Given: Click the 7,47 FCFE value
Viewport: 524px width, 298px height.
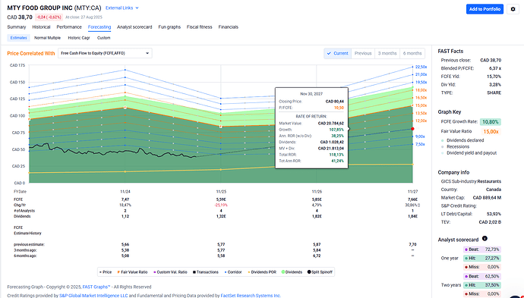Looking at the screenshot, I should (x=125, y=199).
